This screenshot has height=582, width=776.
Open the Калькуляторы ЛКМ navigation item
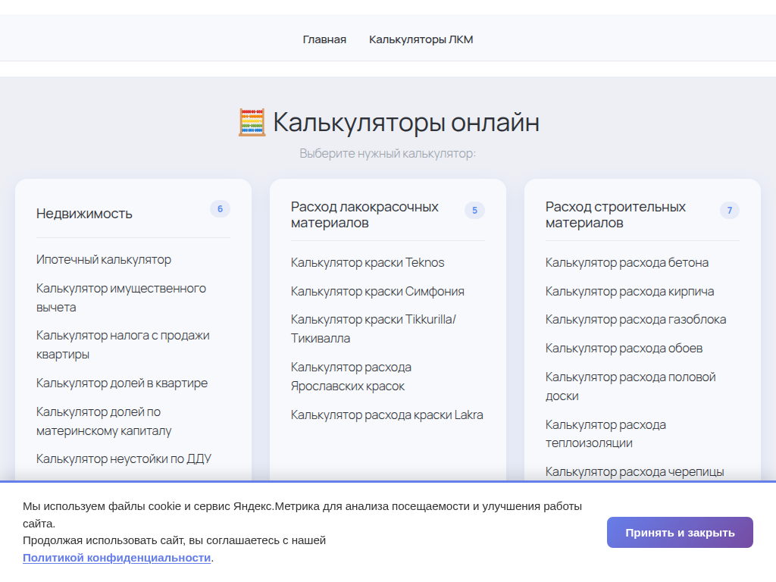[421, 39]
